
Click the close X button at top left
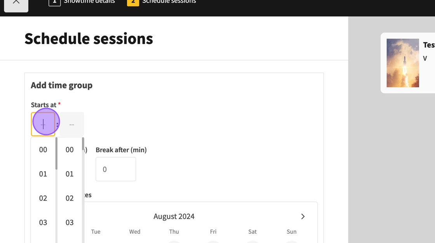[x=16, y=3]
